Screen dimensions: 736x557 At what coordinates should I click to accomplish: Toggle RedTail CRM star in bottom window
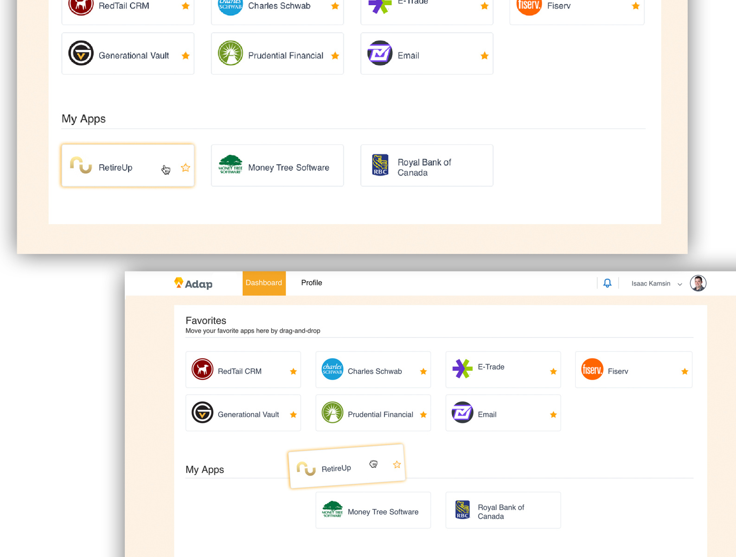tap(293, 371)
